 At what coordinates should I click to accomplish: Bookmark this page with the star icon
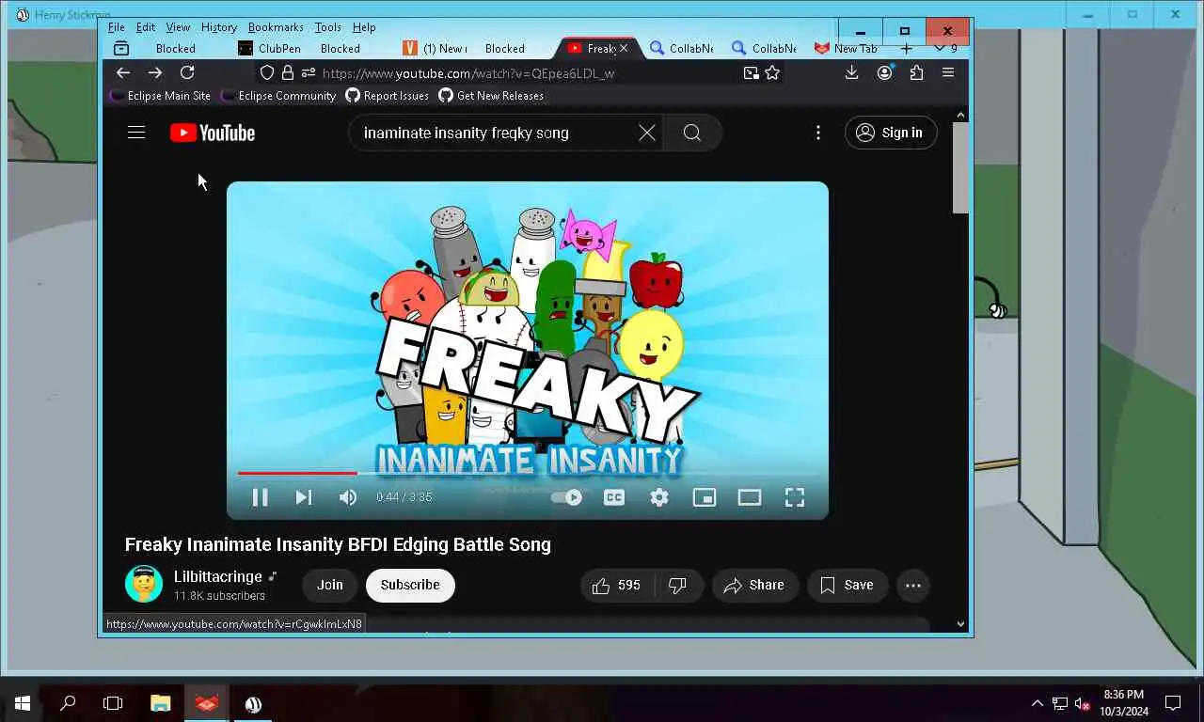772,72
